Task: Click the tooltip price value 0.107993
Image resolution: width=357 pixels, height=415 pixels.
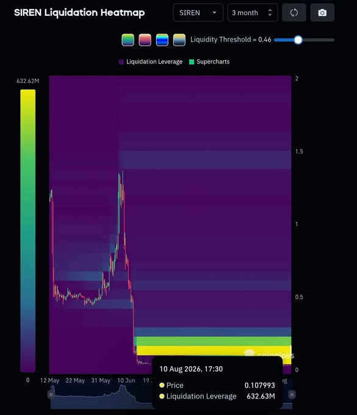Action: click(x=259, y=385)
